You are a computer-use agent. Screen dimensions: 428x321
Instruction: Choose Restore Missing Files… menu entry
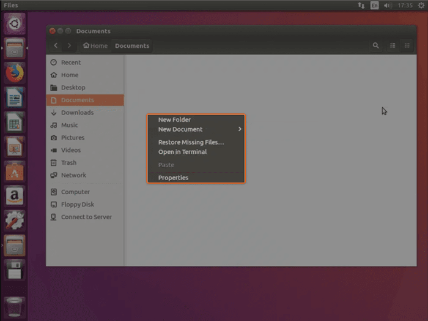196,142
